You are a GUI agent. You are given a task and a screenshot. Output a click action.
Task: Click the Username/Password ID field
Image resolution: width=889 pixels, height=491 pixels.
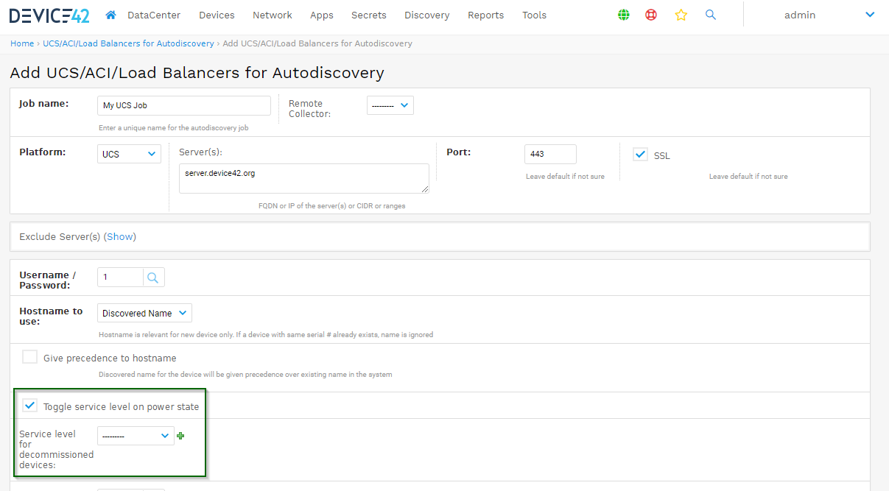[120, 278]
